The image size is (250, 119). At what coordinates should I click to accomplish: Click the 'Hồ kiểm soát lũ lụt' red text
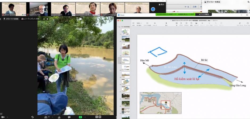[187, 79]
